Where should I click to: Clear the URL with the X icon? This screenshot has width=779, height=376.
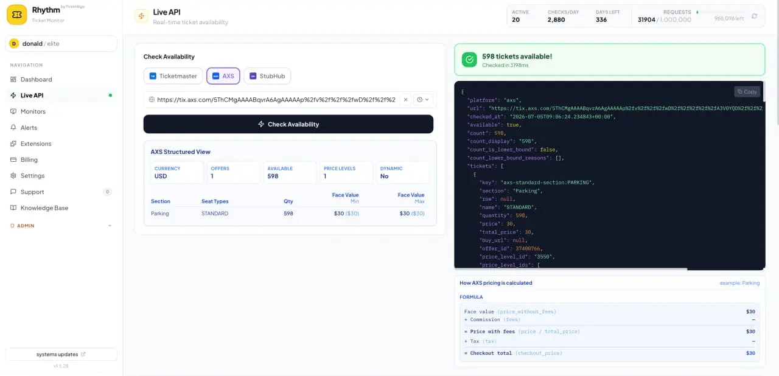(x=405, y=99)
